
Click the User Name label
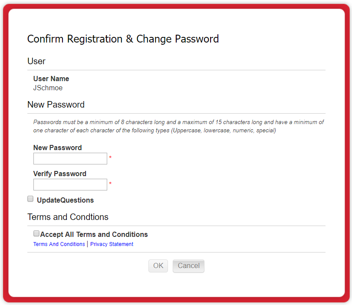[51, 79]
